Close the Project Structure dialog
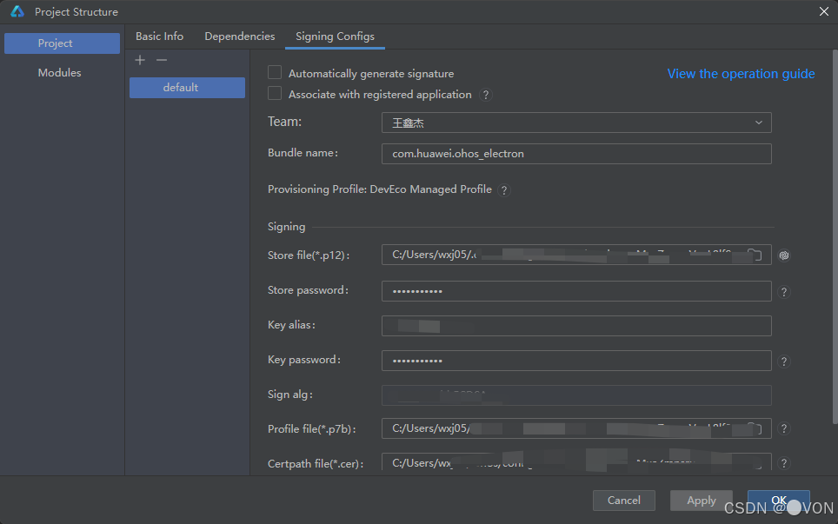 pos(823,12)
